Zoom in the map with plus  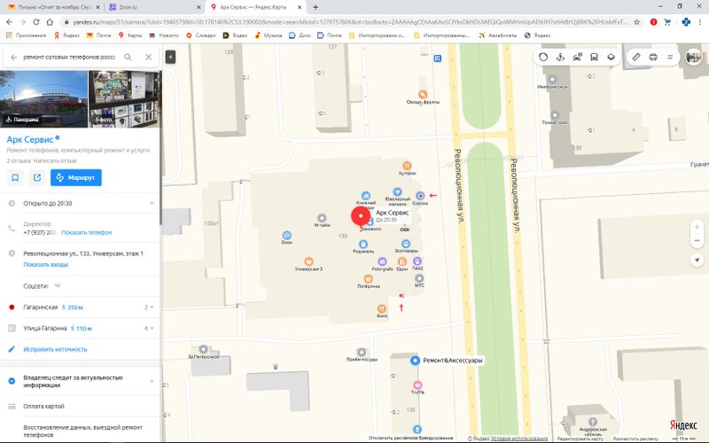click(697, 227)
